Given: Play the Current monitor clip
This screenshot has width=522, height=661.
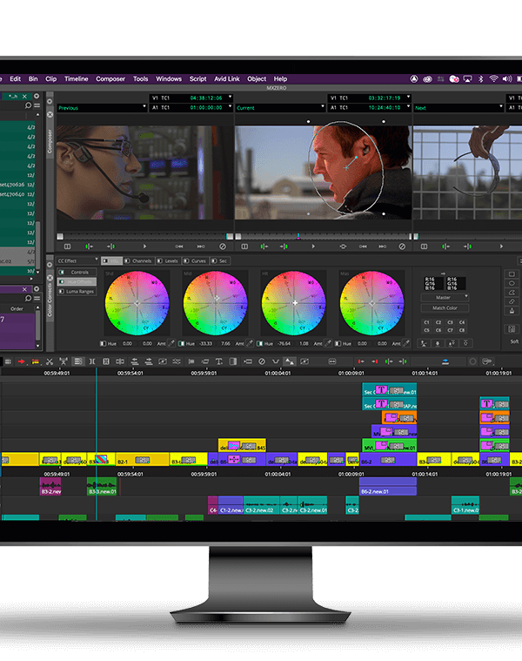Looking at the screenshot, I should (x=313, y=246).
